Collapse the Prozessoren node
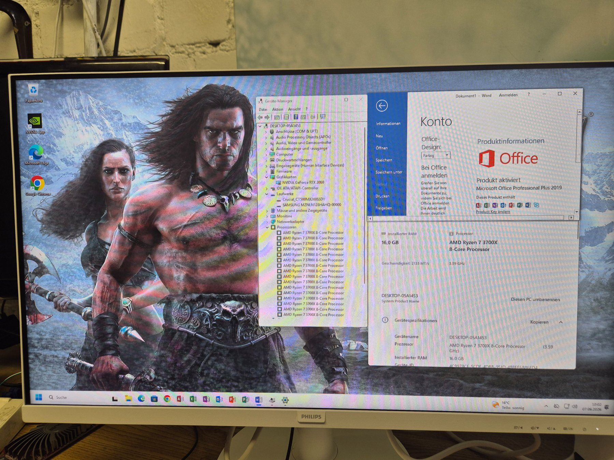The image size is (614, 460). click(x=267, y=227)
